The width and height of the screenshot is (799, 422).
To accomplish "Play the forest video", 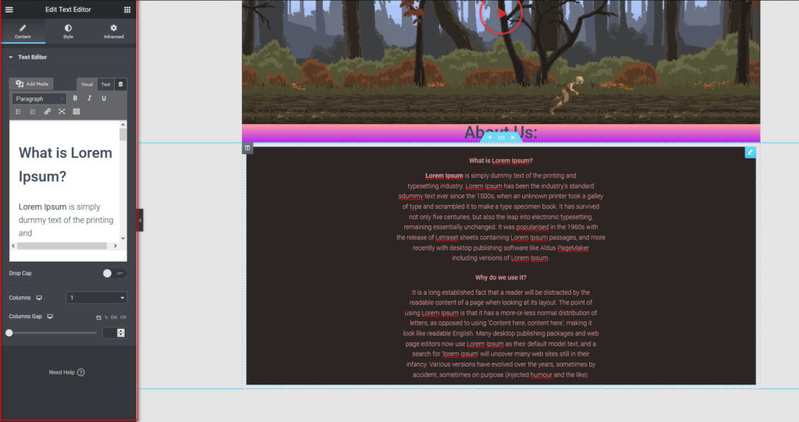I will [x=501, y=13].
